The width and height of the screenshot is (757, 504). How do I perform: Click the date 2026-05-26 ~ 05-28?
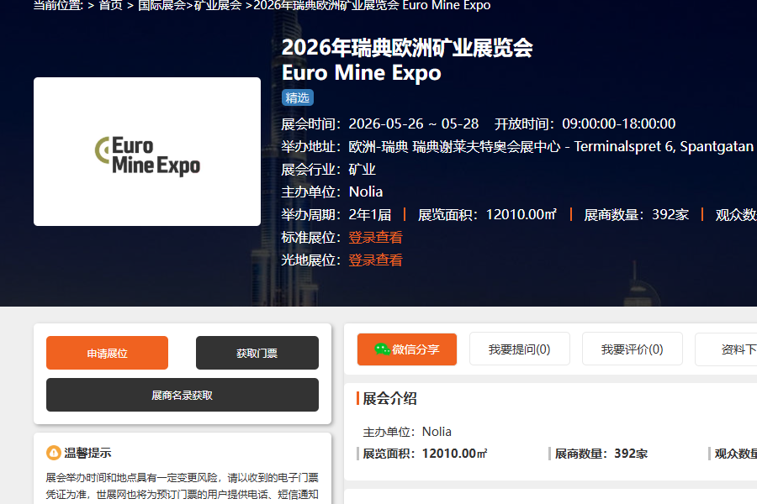[414, 124]
